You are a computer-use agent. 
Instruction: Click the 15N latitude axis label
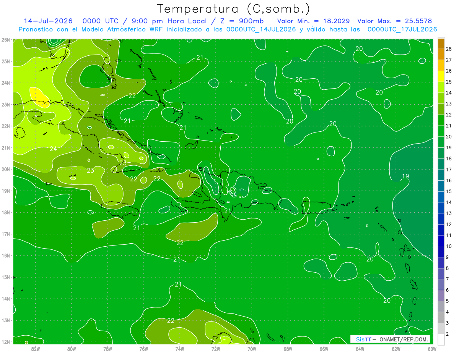pos(5,277)
